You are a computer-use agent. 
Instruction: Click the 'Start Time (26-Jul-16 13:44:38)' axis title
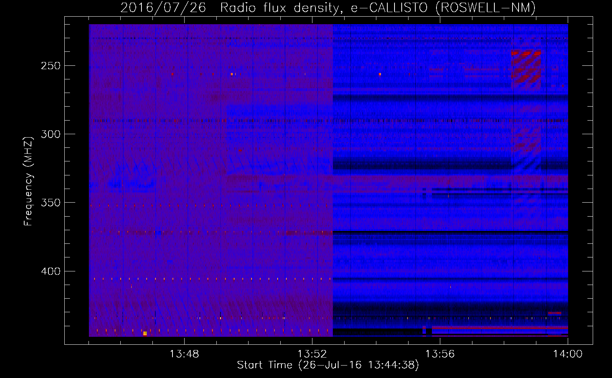pyautogui.click(x=328, y=365)
